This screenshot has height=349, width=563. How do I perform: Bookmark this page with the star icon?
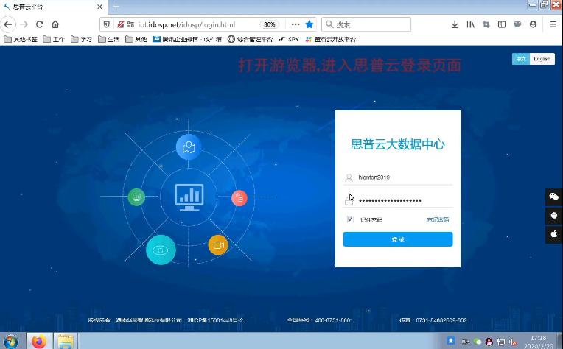[x=310, y=24]
